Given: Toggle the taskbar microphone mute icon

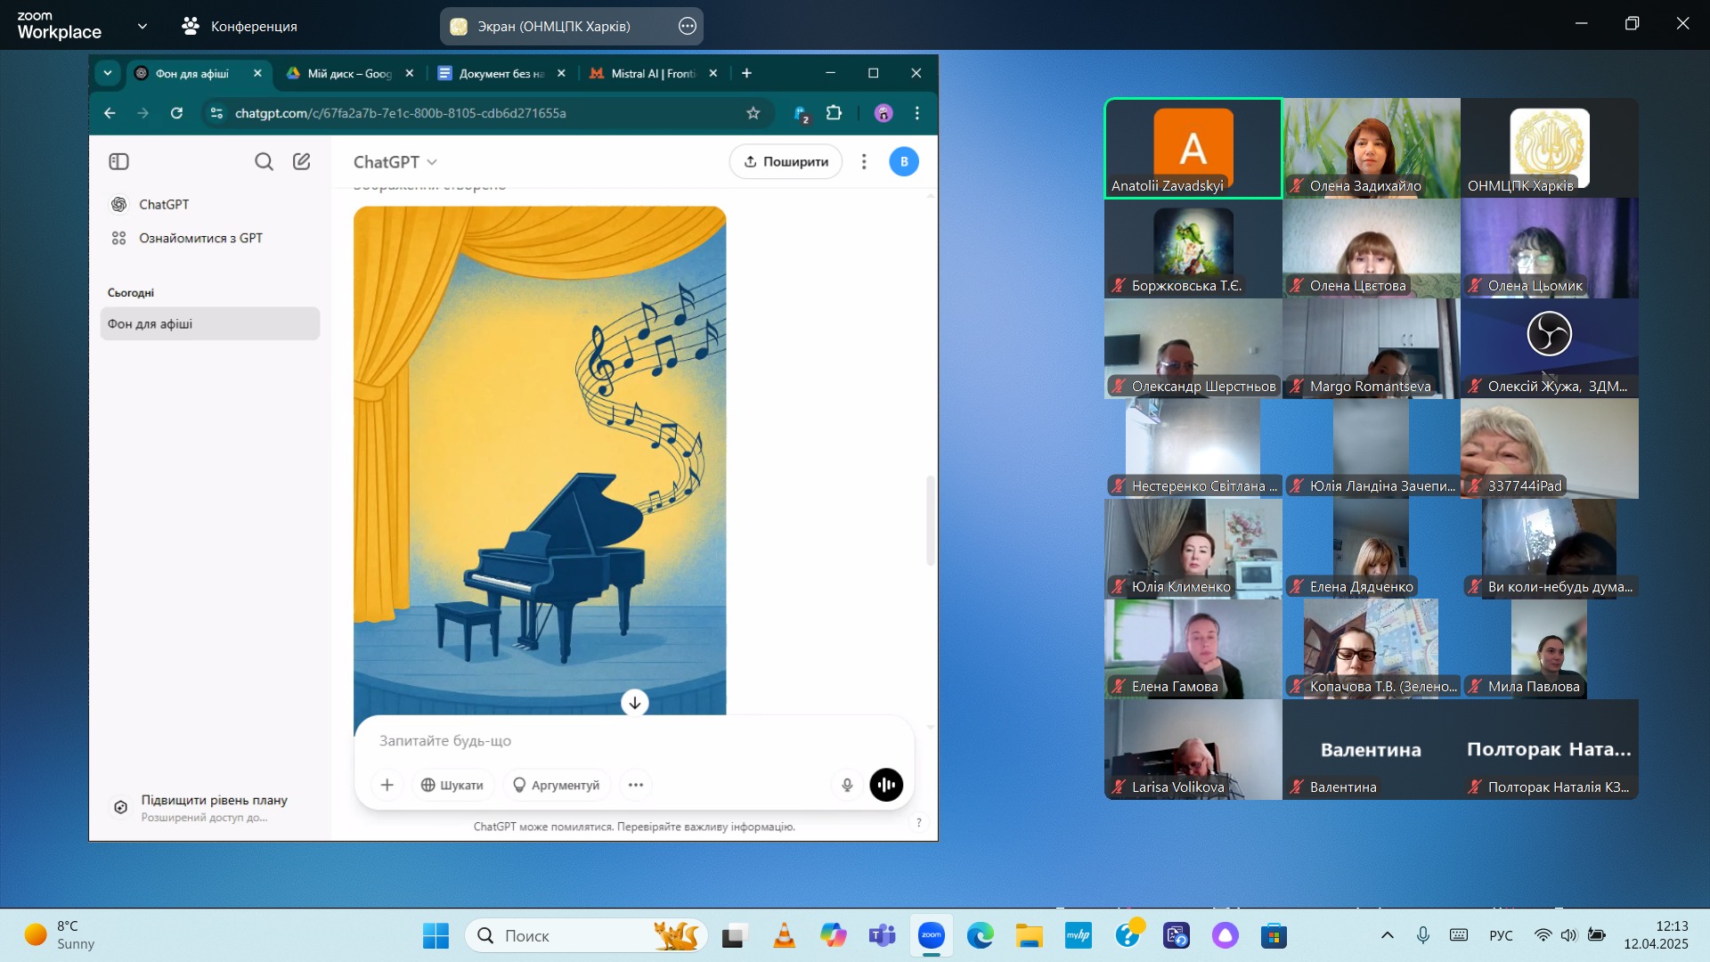Looking at the screenshot, I should (x=1423, y=935).
